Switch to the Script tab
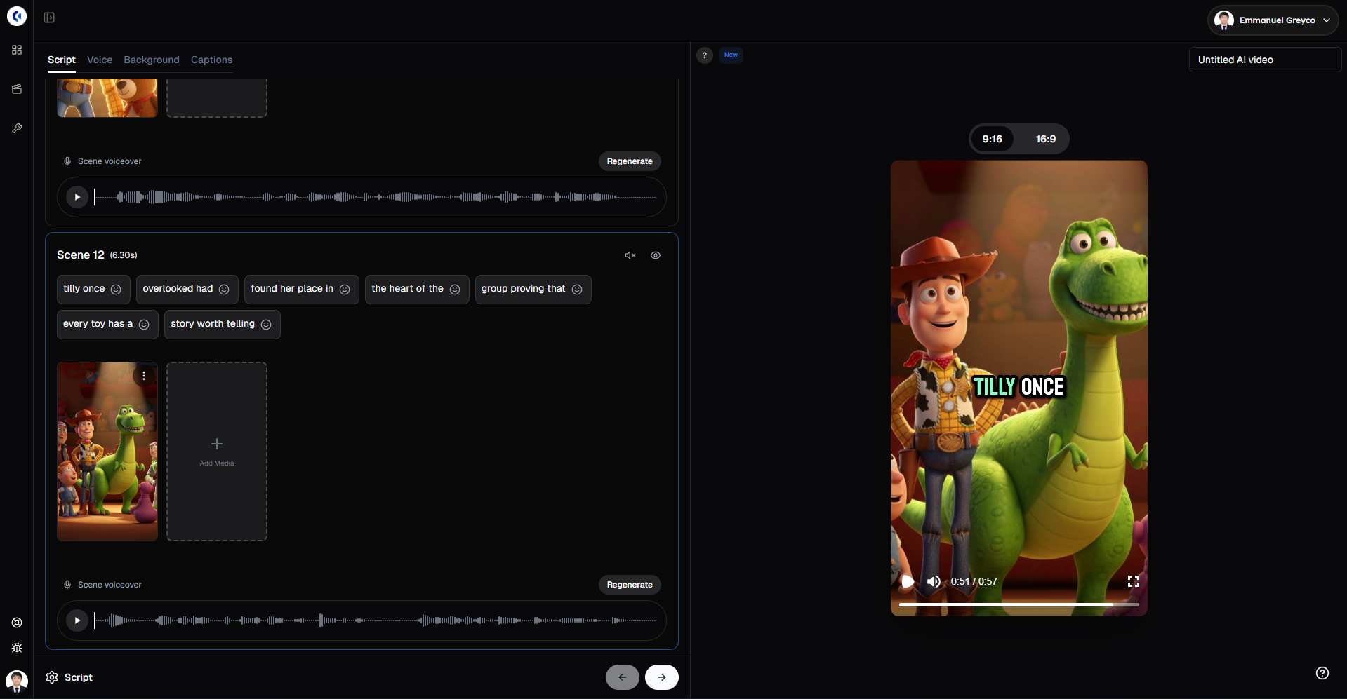Image resolution: width=1347 pixels, height=699 pixels. pyautogui.click(x=62, y=60)
